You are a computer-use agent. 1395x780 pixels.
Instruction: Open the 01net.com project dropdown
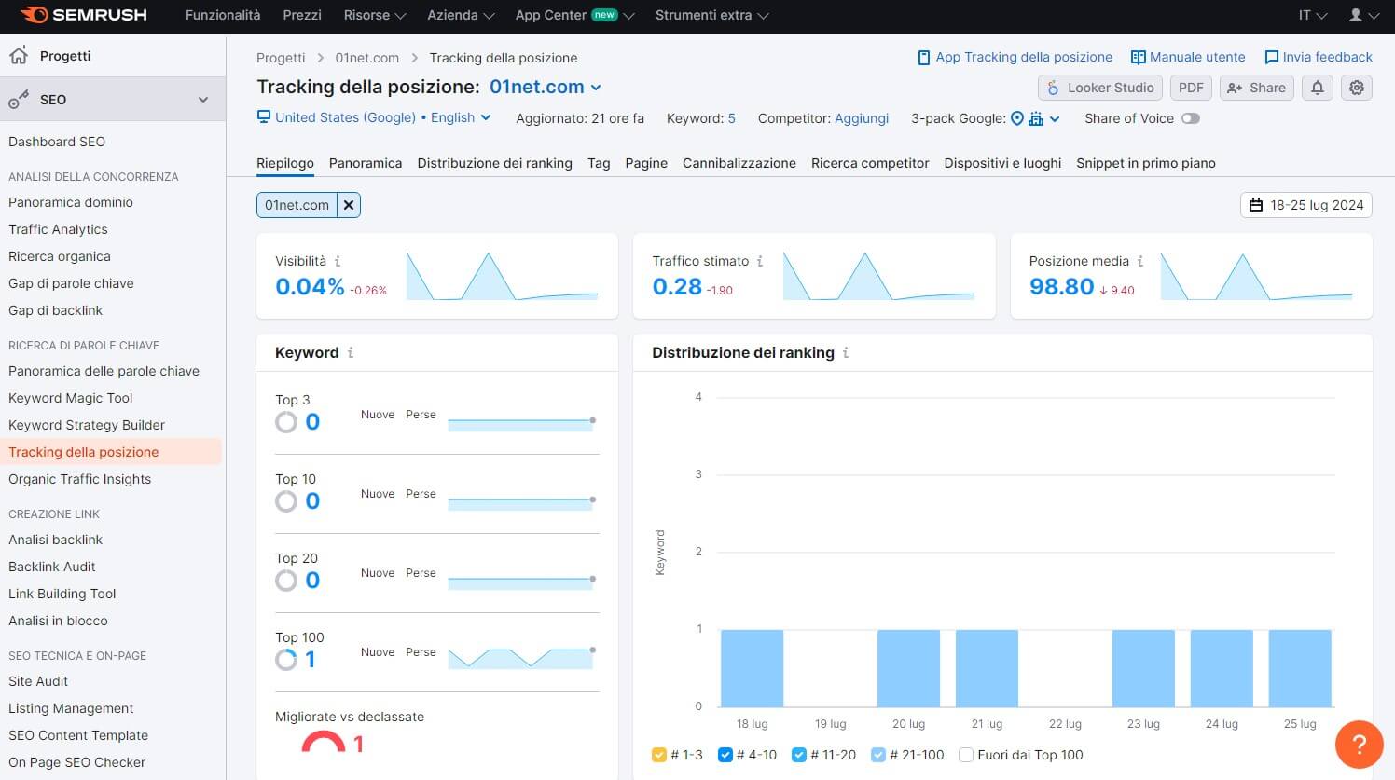(546, 87)
